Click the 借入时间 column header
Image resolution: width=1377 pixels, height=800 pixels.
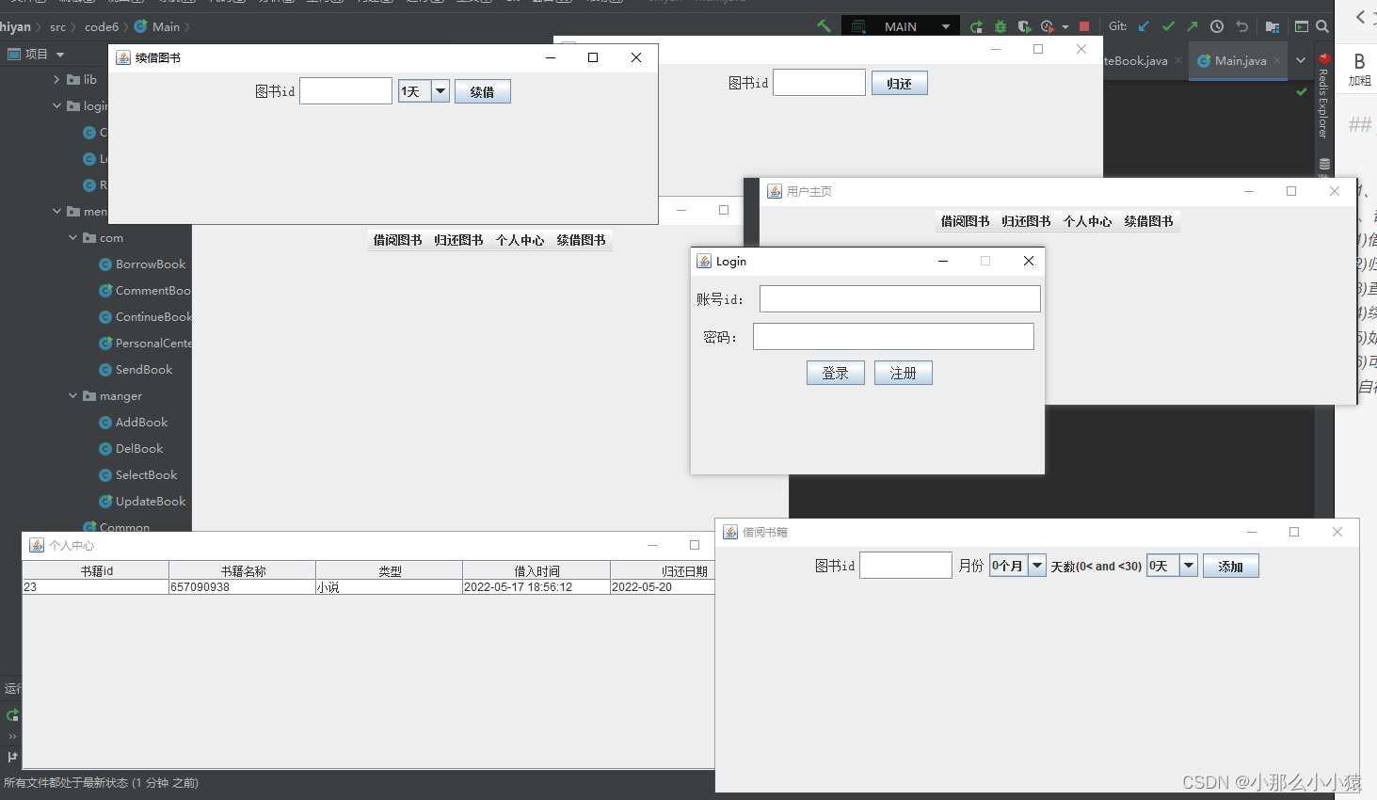536,570
